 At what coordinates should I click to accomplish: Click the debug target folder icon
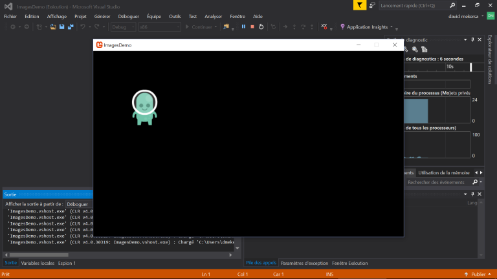pos(226,27)
